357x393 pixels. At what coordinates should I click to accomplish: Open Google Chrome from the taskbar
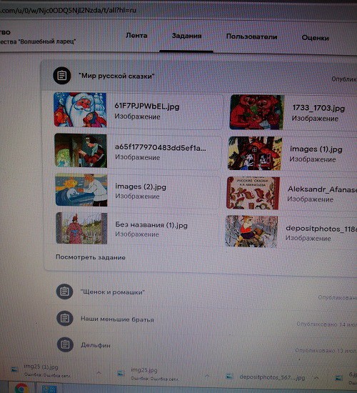[21, 388]
